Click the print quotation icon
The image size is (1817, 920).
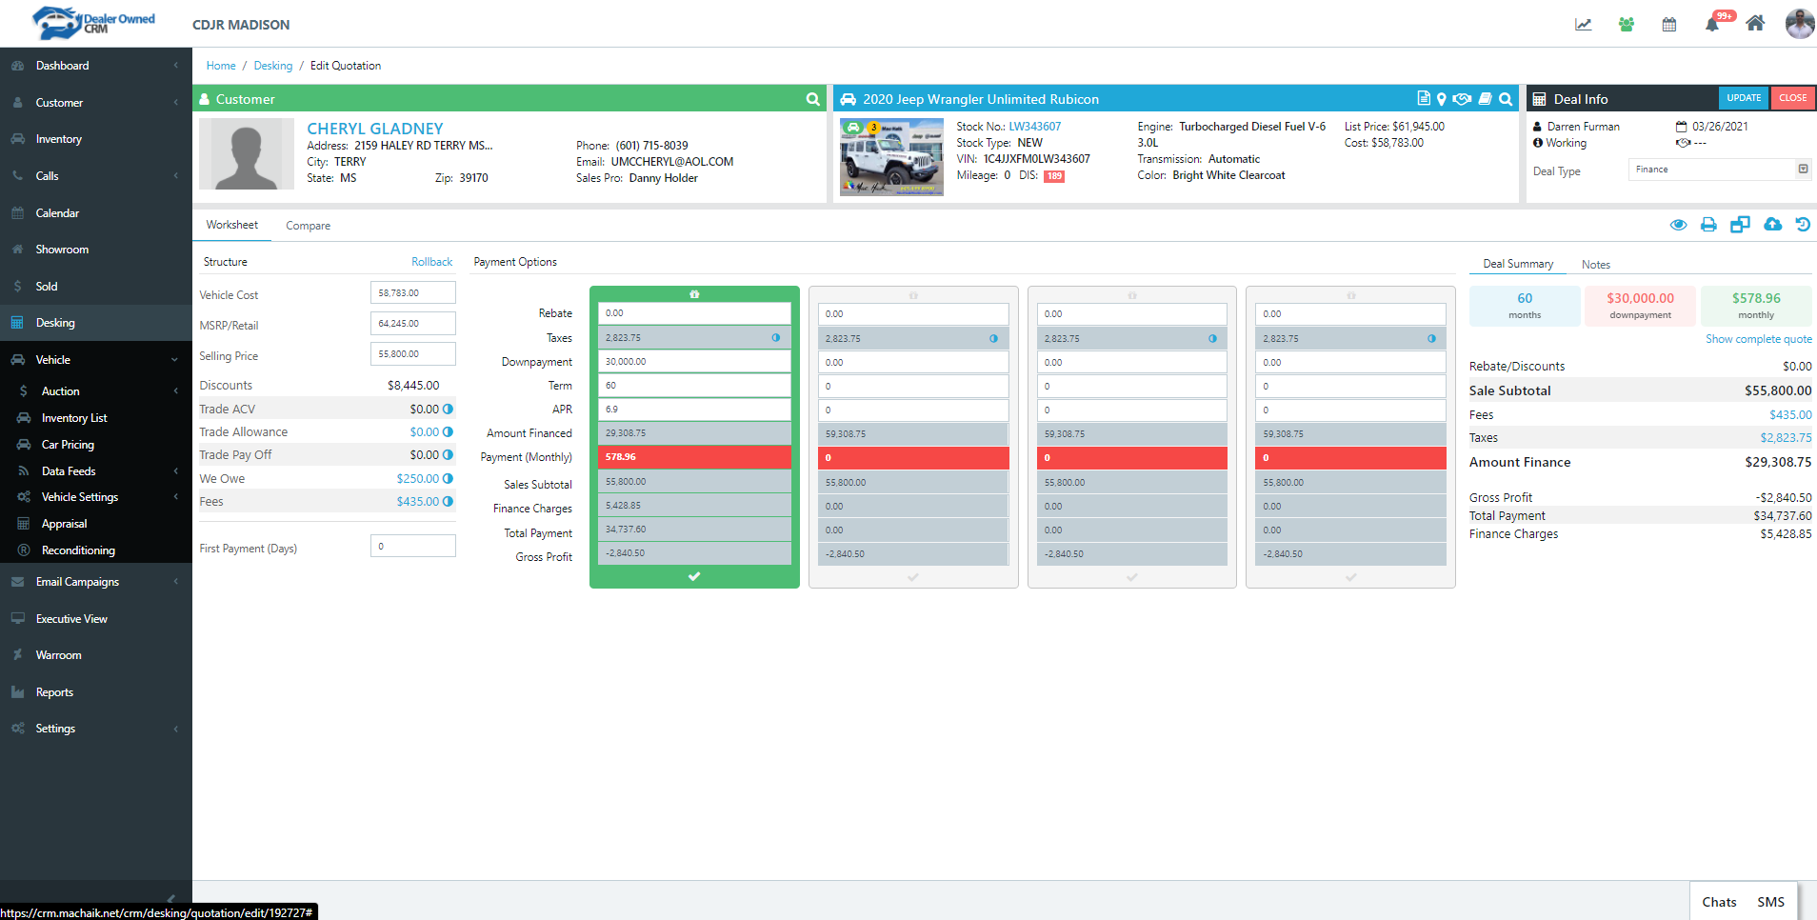pos(1708,225)
